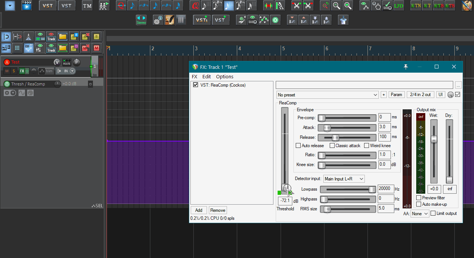Viewport: 474px width, 258px height.
Task: Click the Remove button
Action: coord(218,210)
